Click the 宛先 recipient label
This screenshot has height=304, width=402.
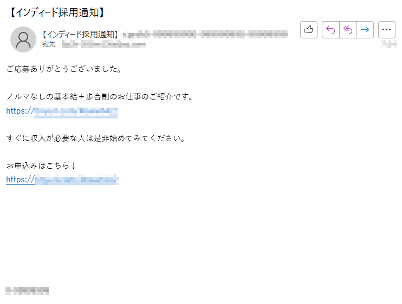[49, 44]
